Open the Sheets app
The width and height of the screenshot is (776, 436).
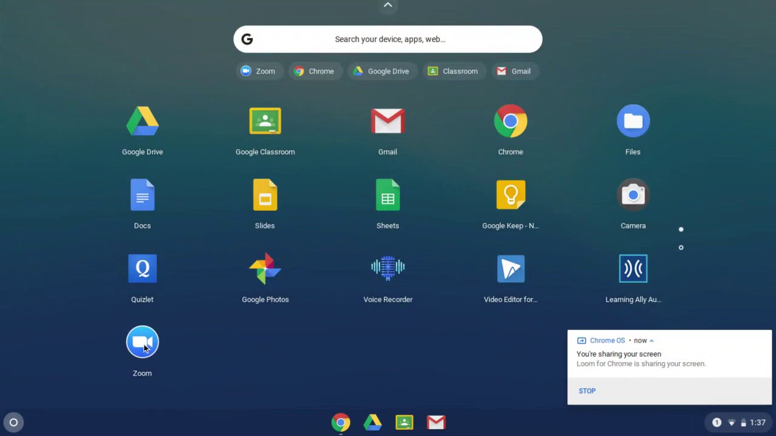pyautogui.click(x=388, y=195)
